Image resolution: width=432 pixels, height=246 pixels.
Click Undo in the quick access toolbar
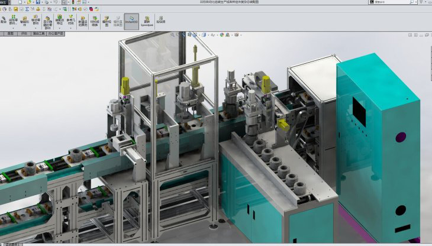click(x=56, y=2)
